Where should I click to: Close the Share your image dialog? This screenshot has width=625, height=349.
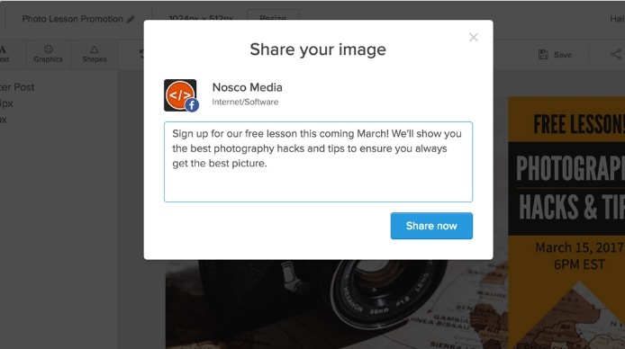click(x=473, y=38)
